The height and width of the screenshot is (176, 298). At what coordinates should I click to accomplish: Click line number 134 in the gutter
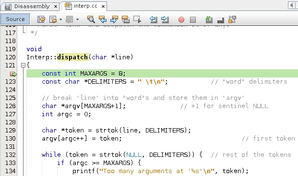click(10, 171)
